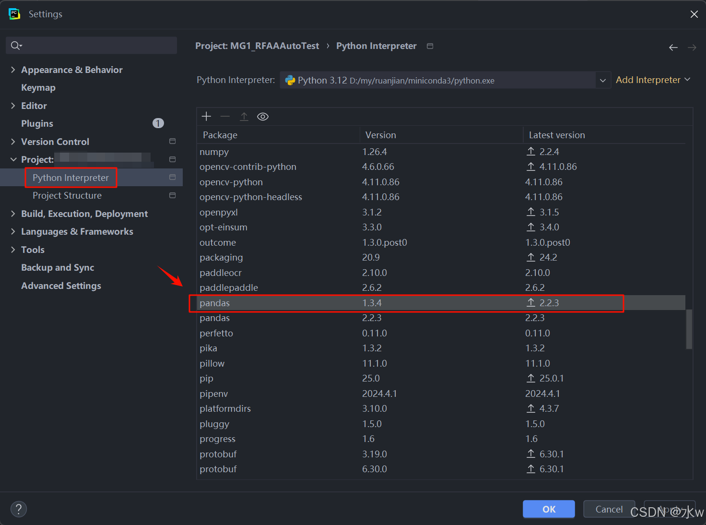Viewport: 706px width, 525px height.
Task: Select the protobuf 3.19.0 row
Action: click(x=441, y=454)
